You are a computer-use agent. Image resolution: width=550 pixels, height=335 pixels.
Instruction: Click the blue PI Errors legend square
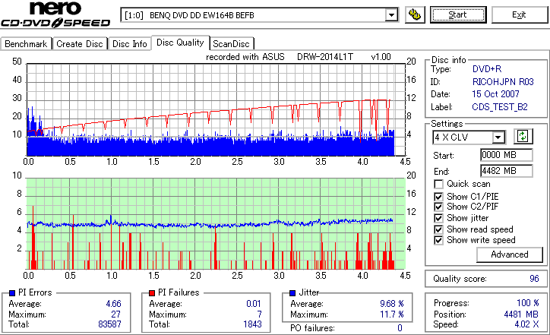(12, 292)
